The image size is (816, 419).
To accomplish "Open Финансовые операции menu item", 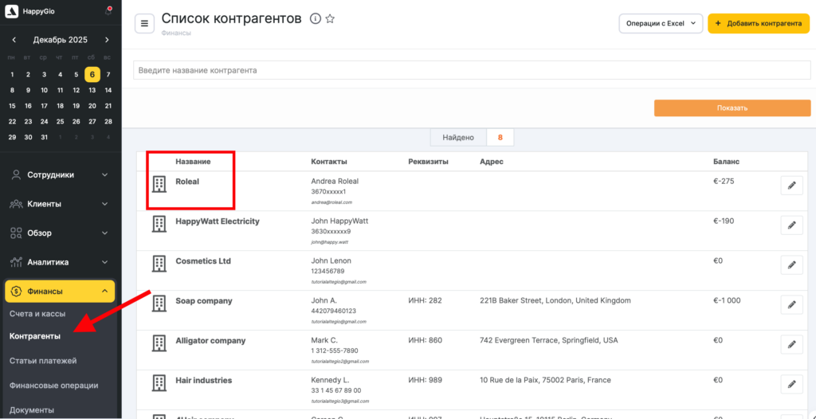I will 53,386.
